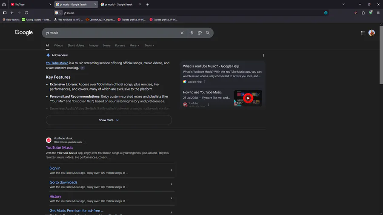The width and height of the screenshot is (383, 215).
Task: Open the Sign in sitelink
Action: click(55, 168)
